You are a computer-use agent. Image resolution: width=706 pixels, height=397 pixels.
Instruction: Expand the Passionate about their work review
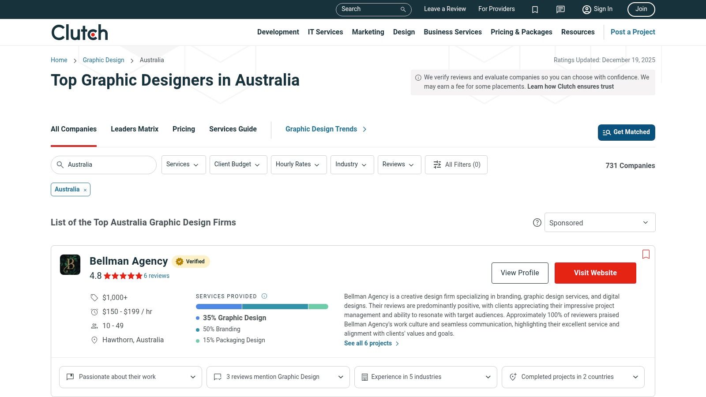coord(130,377)
